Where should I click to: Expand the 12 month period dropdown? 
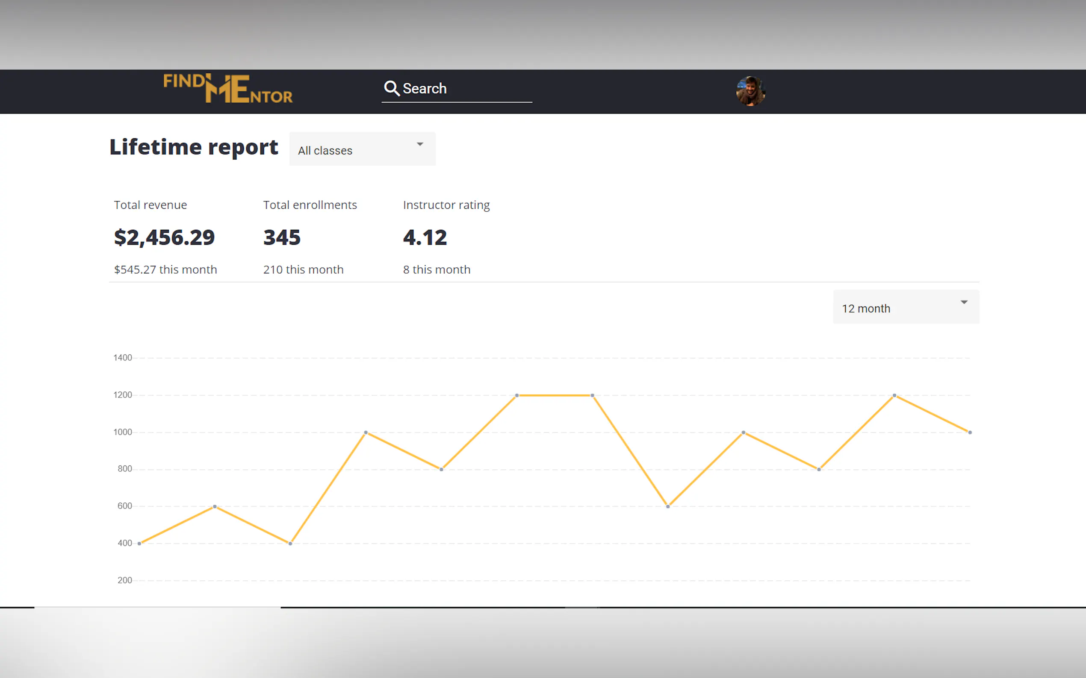906,307
